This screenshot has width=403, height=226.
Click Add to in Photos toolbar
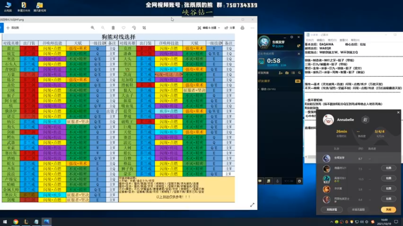click(x=13, y=28)
